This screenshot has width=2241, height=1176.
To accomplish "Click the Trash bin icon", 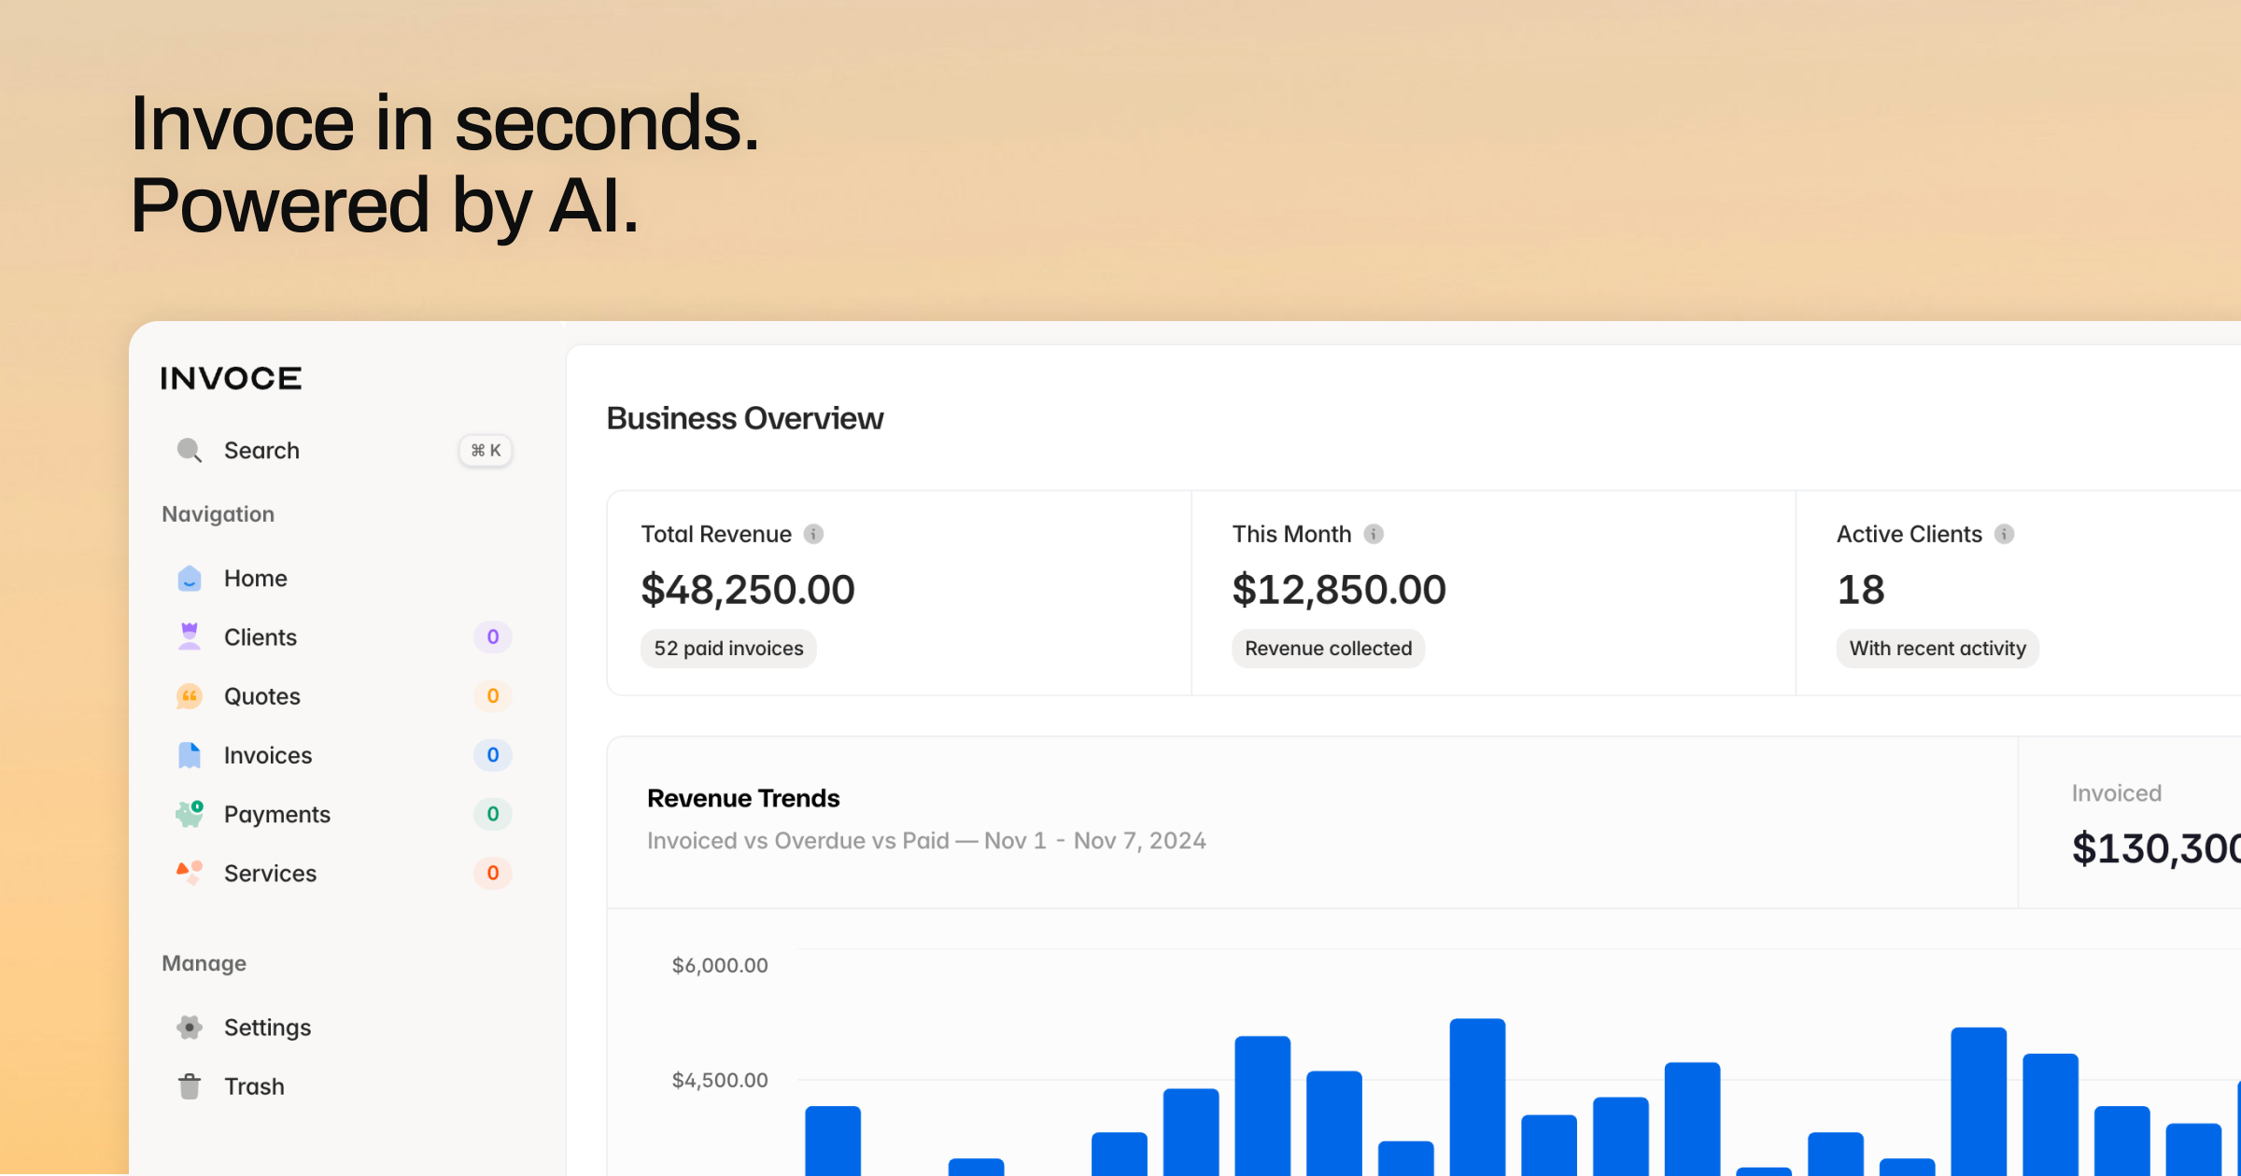I will [190, 1085].
